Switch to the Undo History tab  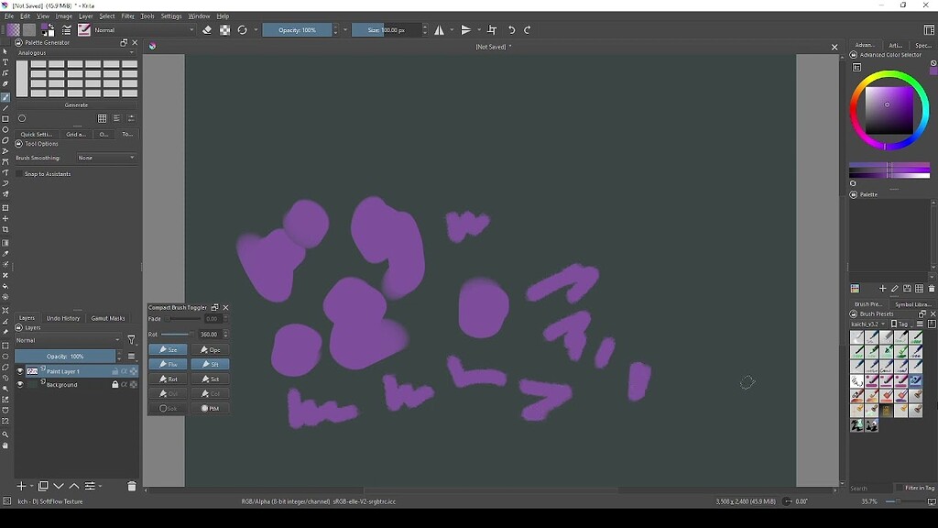pyautogui.click(x=63, y=318)
